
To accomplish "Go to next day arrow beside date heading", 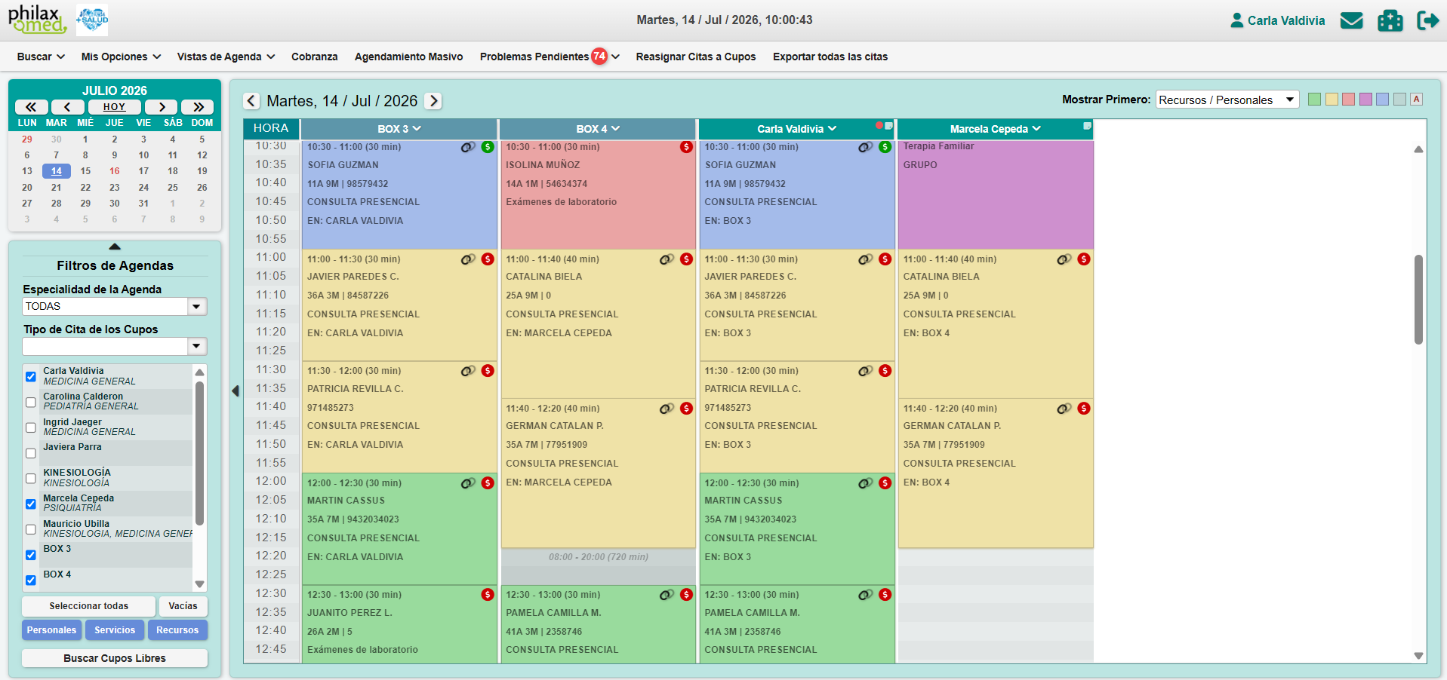I will click(x=433, y=101).
